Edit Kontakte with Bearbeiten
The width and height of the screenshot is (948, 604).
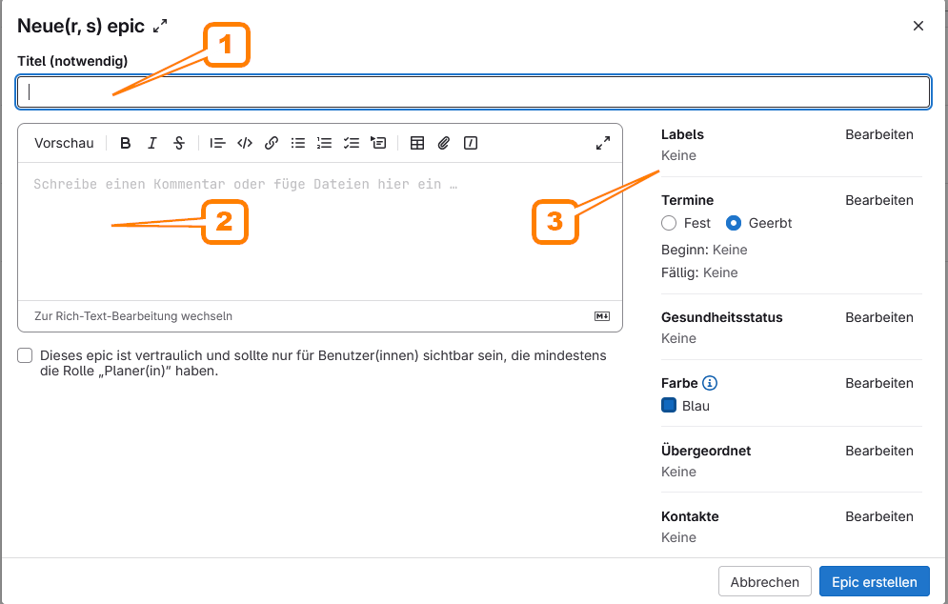879,517
